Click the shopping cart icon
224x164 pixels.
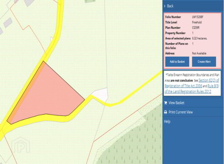(165, 103)
